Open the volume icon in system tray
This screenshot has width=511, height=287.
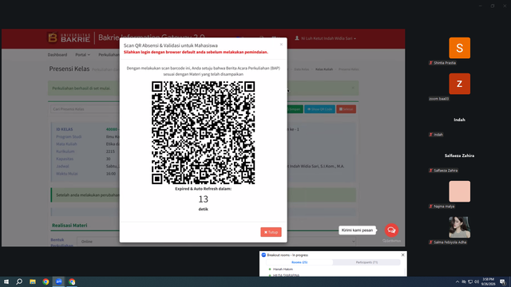[477, 281]
